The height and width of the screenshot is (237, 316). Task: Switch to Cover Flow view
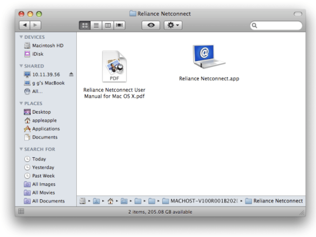[119, 26]
